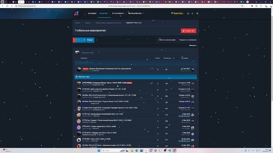The image size is (273, 153).
Task: Click last post time Сегодня в 14:03
Action: pos(184,89)
